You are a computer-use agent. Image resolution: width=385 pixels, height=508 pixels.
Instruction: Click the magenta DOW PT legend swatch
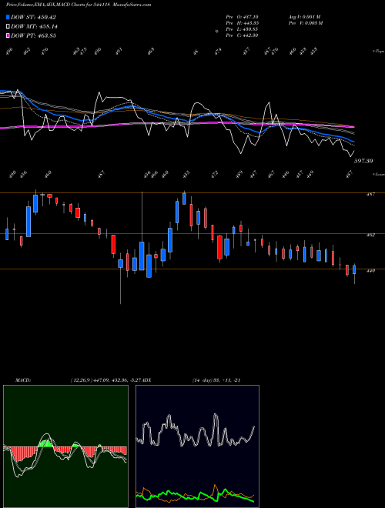(8, 35)
